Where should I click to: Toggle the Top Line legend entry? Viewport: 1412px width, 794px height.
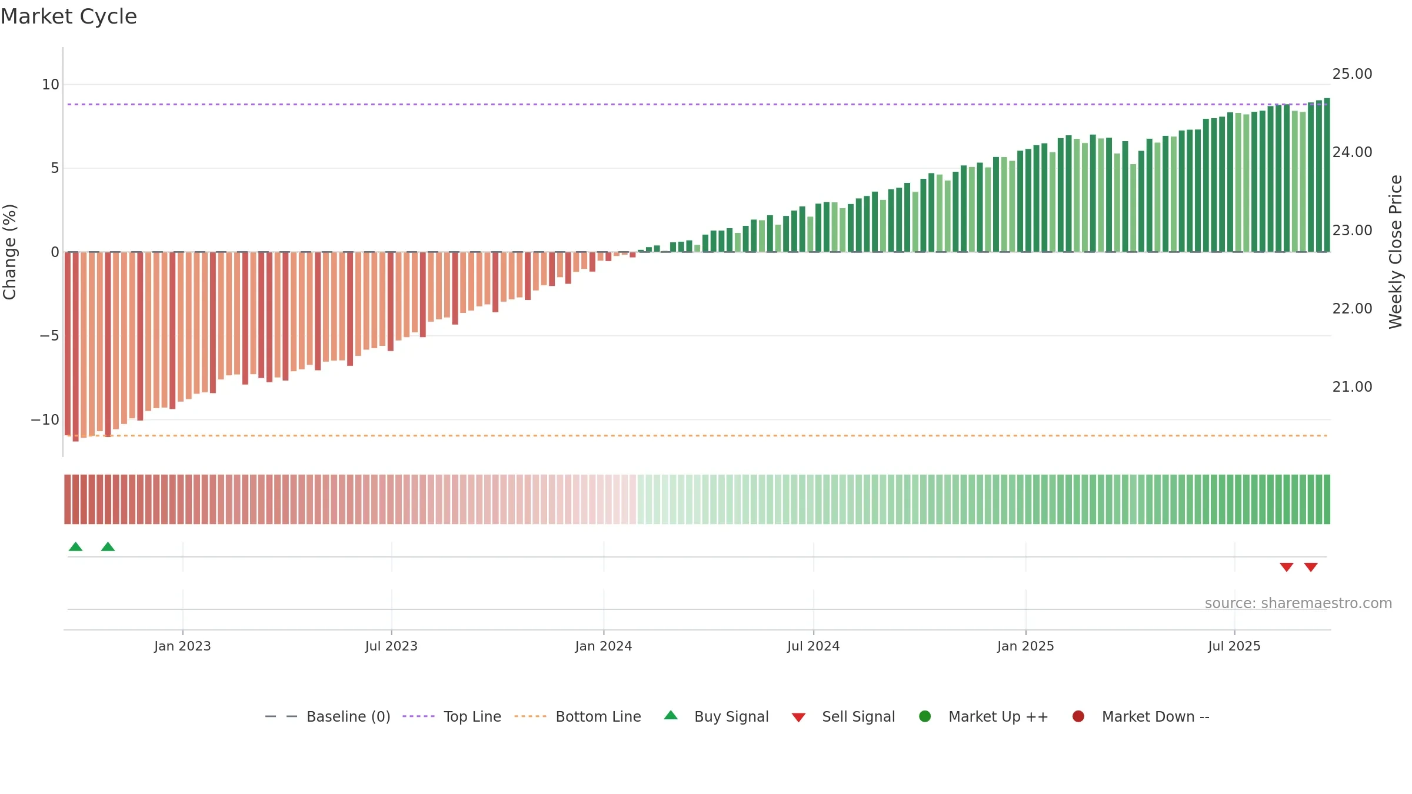coord(452,716)
